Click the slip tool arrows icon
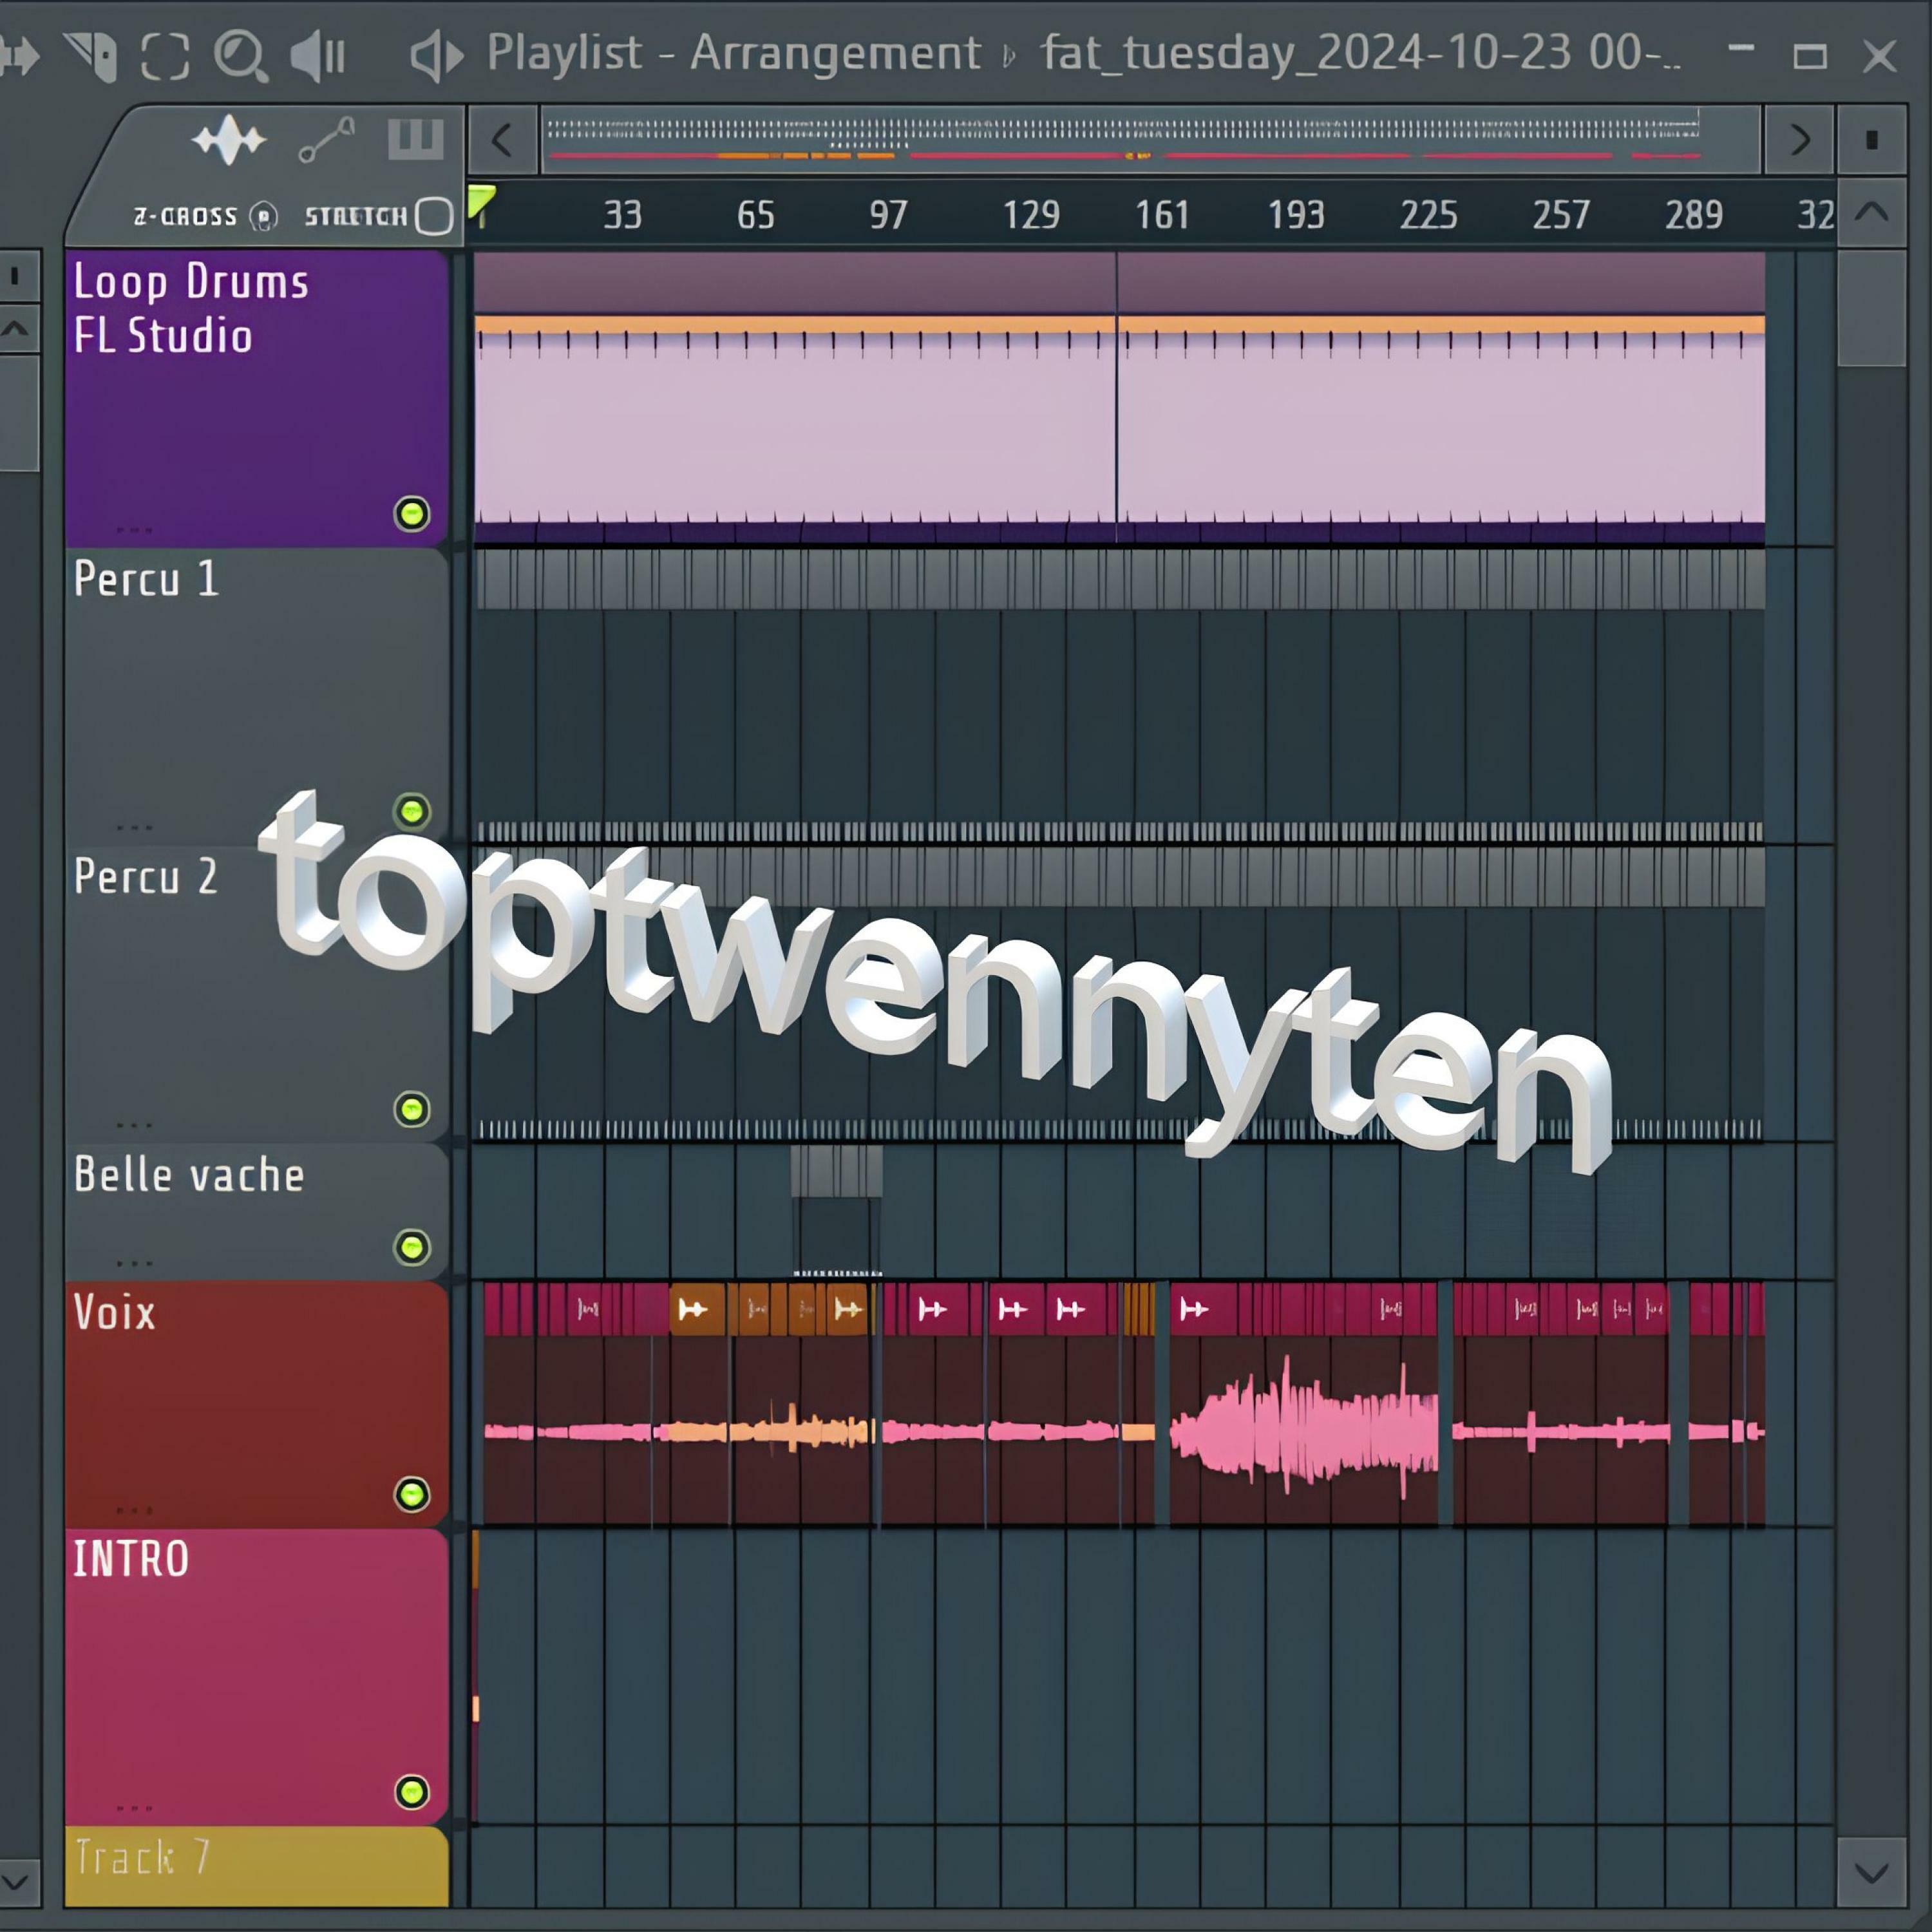Viewport: 1932px width, 1932px height. coord(20,55)
